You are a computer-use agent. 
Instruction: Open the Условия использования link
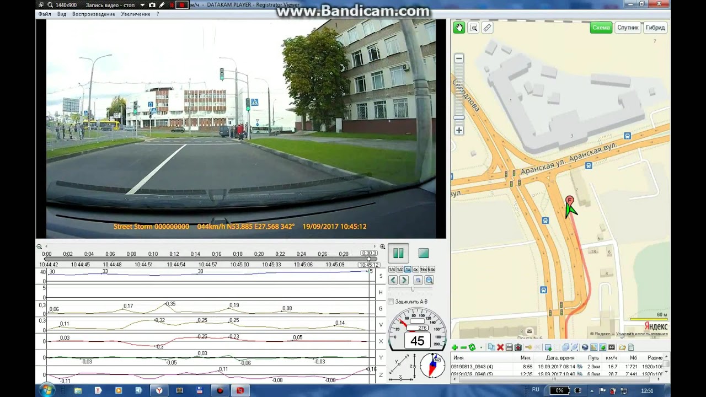(x=642, y=334)
